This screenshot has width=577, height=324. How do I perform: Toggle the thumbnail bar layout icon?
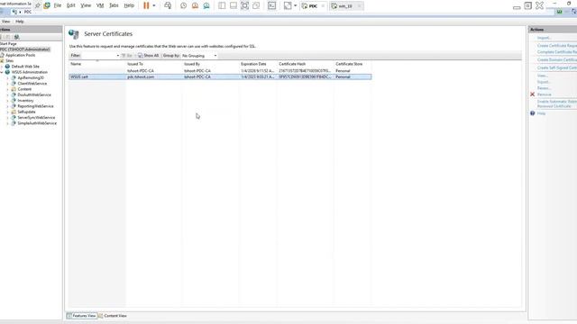tap(234, 5)
